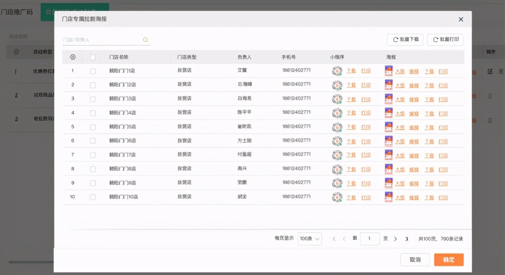Click the poster 编辑 link in row 7
This screenshot has width=506, height=275.
[414, 155]
